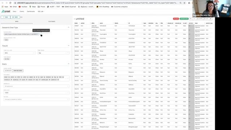231x130 pixels.
Task: Open the SQL Lab menu
Action: [x=41, y=11]
